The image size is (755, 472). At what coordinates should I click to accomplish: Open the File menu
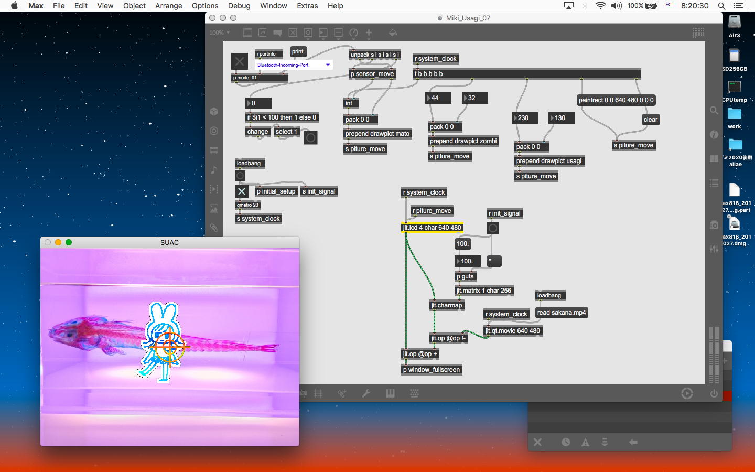pyautogui.click(x=59, y=6)
